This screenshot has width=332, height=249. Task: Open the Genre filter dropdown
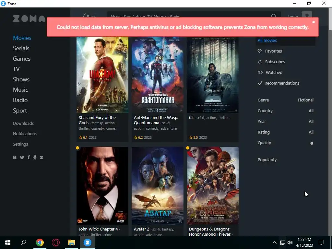tap(285, 100)
